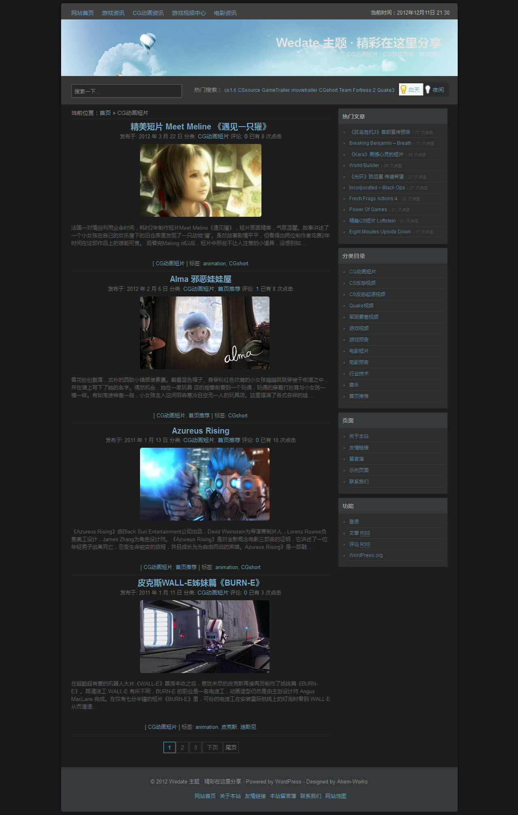518x815 pixels.
Task: Open the CG动画资讯 navigation item
Action: coord(148,13)
